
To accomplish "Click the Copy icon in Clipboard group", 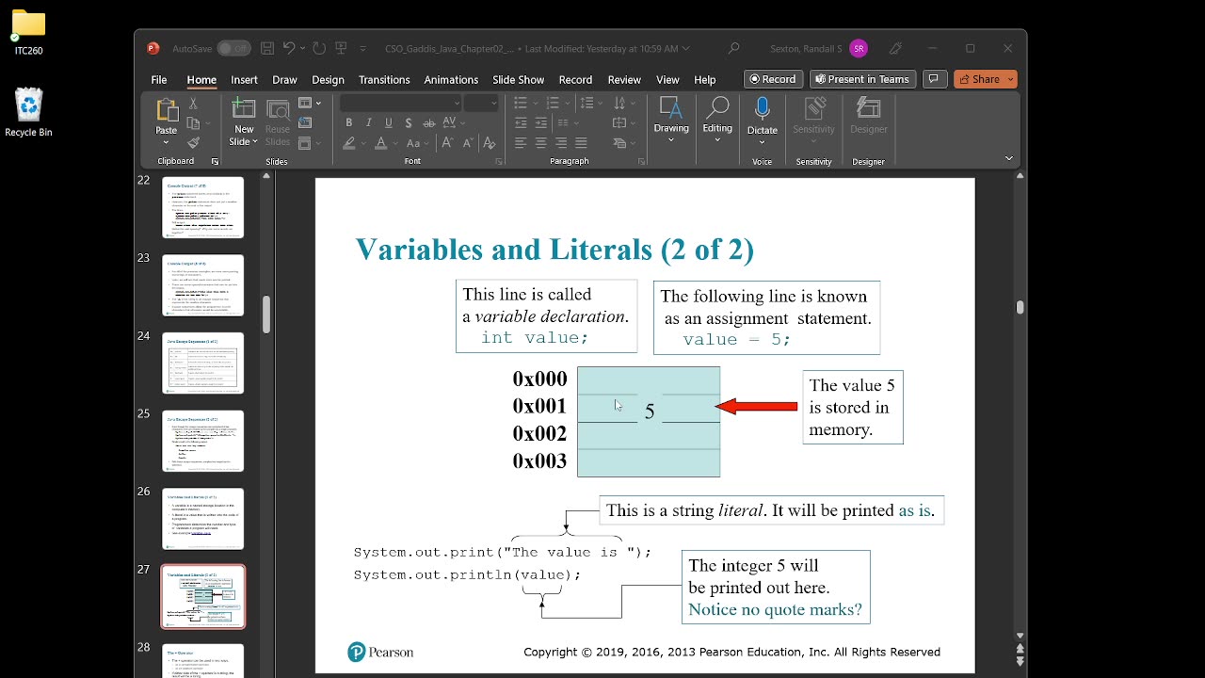I will 193,123.
